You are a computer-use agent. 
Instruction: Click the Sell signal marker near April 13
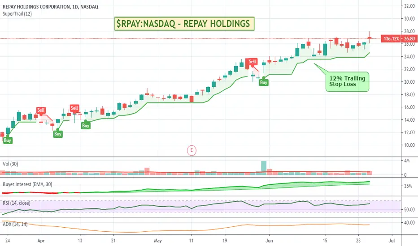[74, 108]
